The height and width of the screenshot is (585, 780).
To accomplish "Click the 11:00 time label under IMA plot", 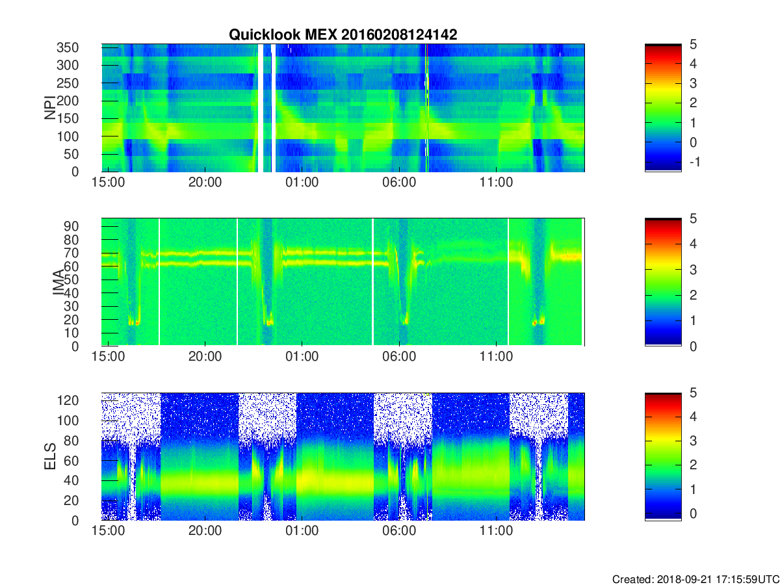I will [496, 357].
